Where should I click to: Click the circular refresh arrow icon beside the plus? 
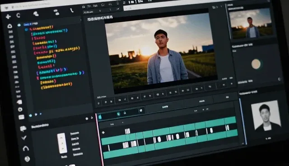tap(18, 15)
